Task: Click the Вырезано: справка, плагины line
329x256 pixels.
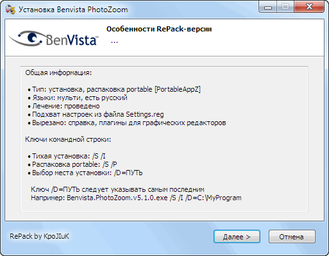Action: pyautogui.click(x=127, y=123)
